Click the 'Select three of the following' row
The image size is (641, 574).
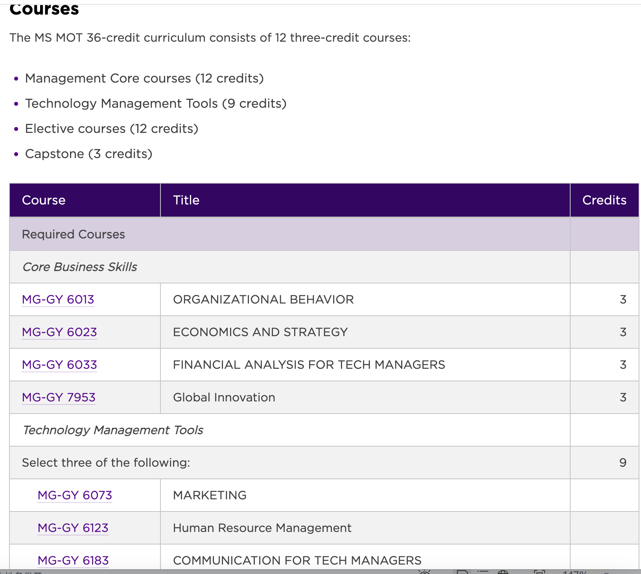coord(106,463)
